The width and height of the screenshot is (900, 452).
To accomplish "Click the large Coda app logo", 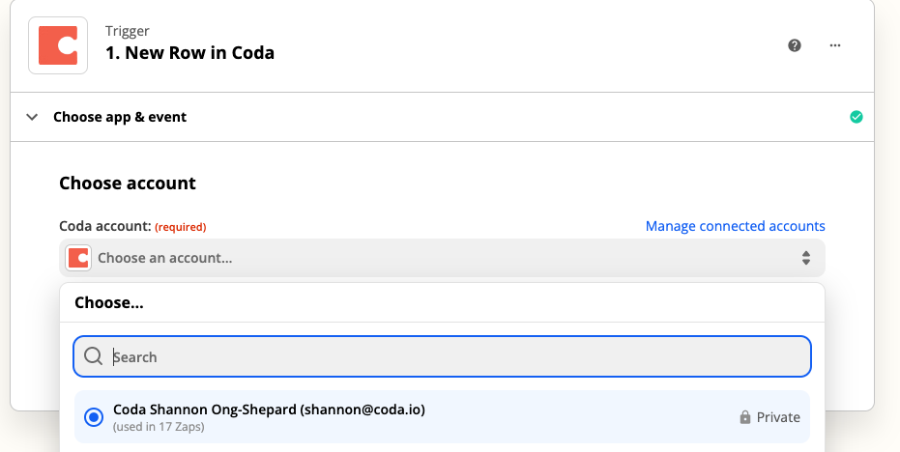I will pos(58,45).
